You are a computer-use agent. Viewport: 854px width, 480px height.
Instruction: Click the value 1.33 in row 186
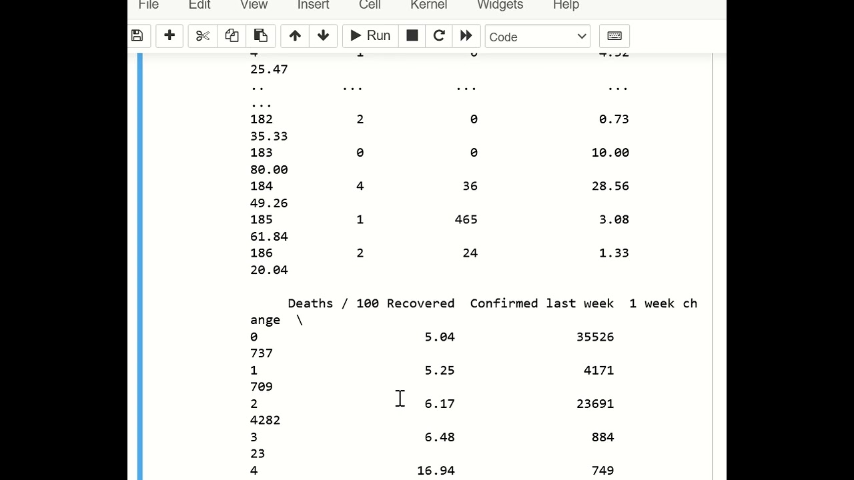tap(614, 253)
